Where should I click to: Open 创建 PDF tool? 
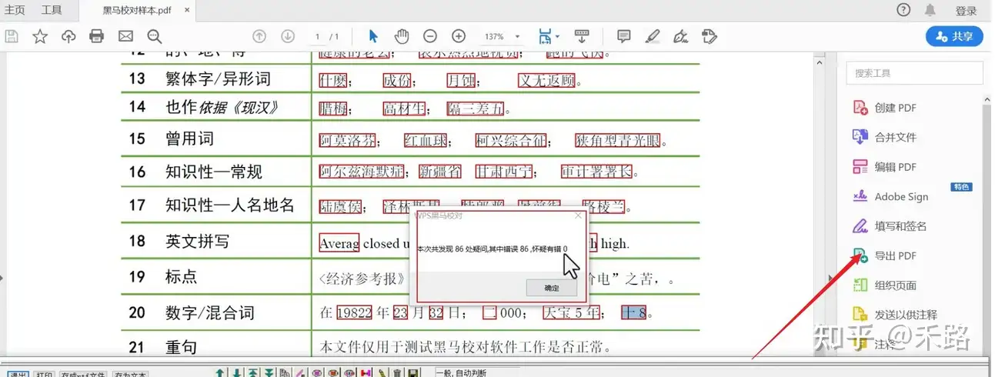pyautogui.click(x=885, y=108)
